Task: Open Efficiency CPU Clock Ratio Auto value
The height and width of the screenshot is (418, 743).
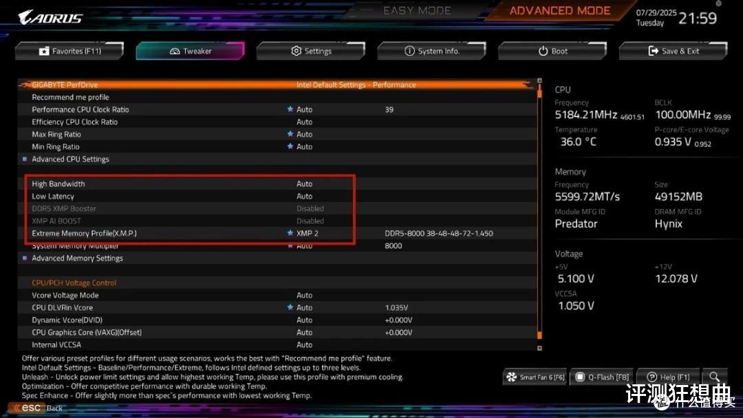Action: pos(304,122)
